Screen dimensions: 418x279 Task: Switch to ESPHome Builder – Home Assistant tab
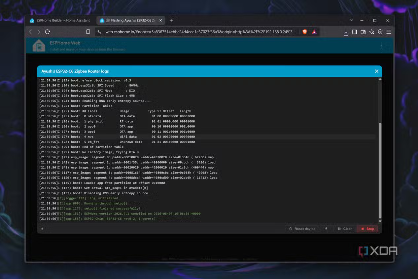[x=60, y=20]
